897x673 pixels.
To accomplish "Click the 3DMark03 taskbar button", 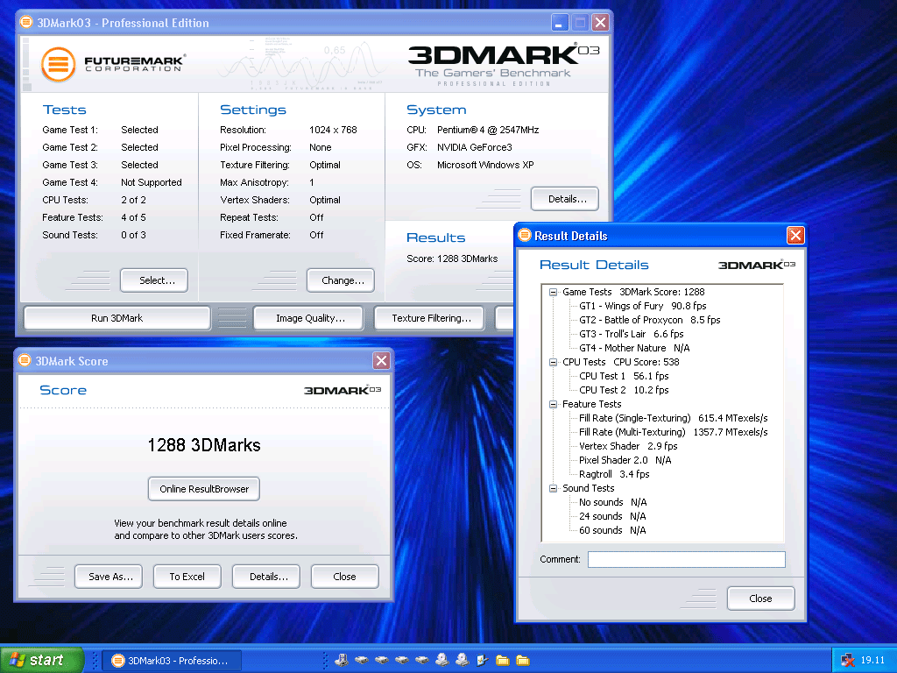I will coord(172,661).
